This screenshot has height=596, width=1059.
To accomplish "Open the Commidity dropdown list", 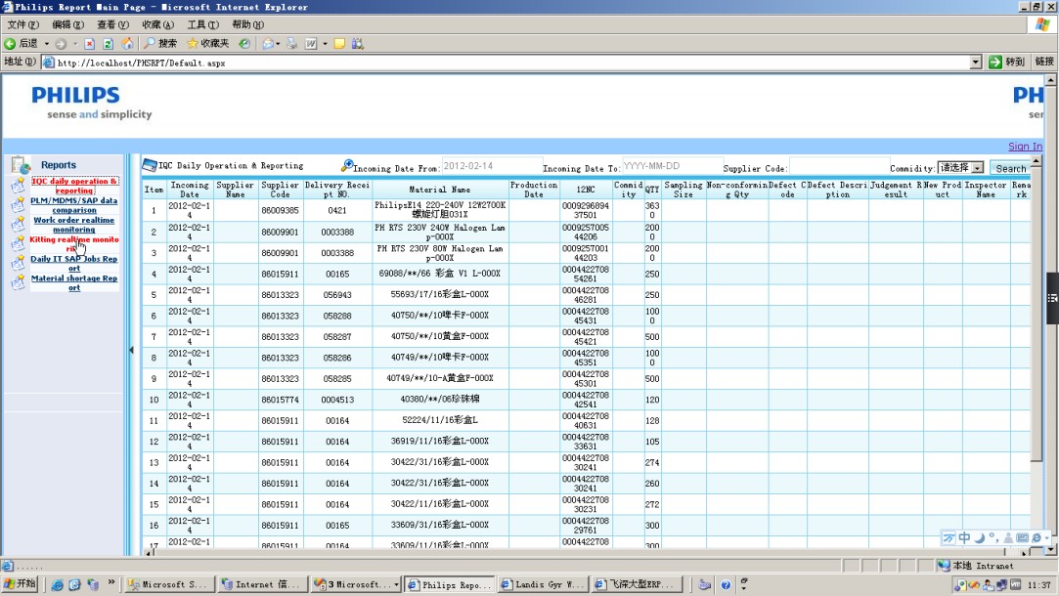I will pos(977,167).
